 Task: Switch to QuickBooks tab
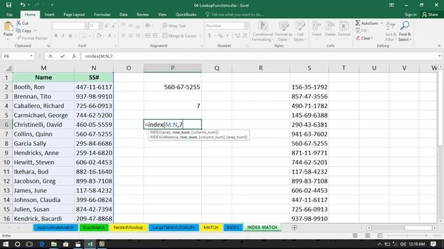pyautogui.click(x=186, y=15)
